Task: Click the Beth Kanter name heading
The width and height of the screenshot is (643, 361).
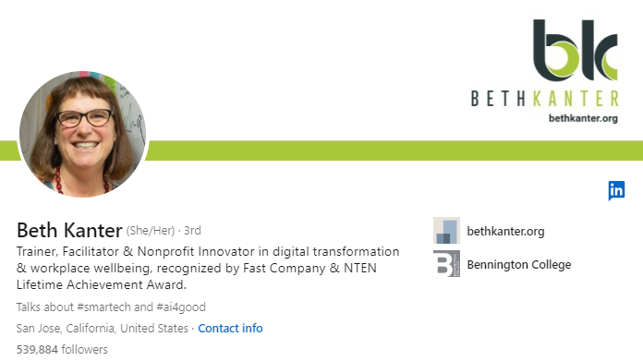Action: [69, 230]
